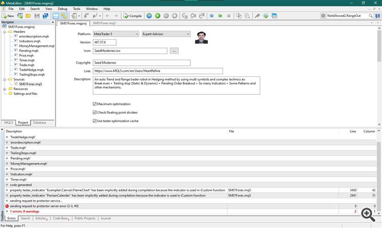The image size is (382, 228).
Task: Open the Expert Advisor type dropdown
Action: click(x=166, y=34)
